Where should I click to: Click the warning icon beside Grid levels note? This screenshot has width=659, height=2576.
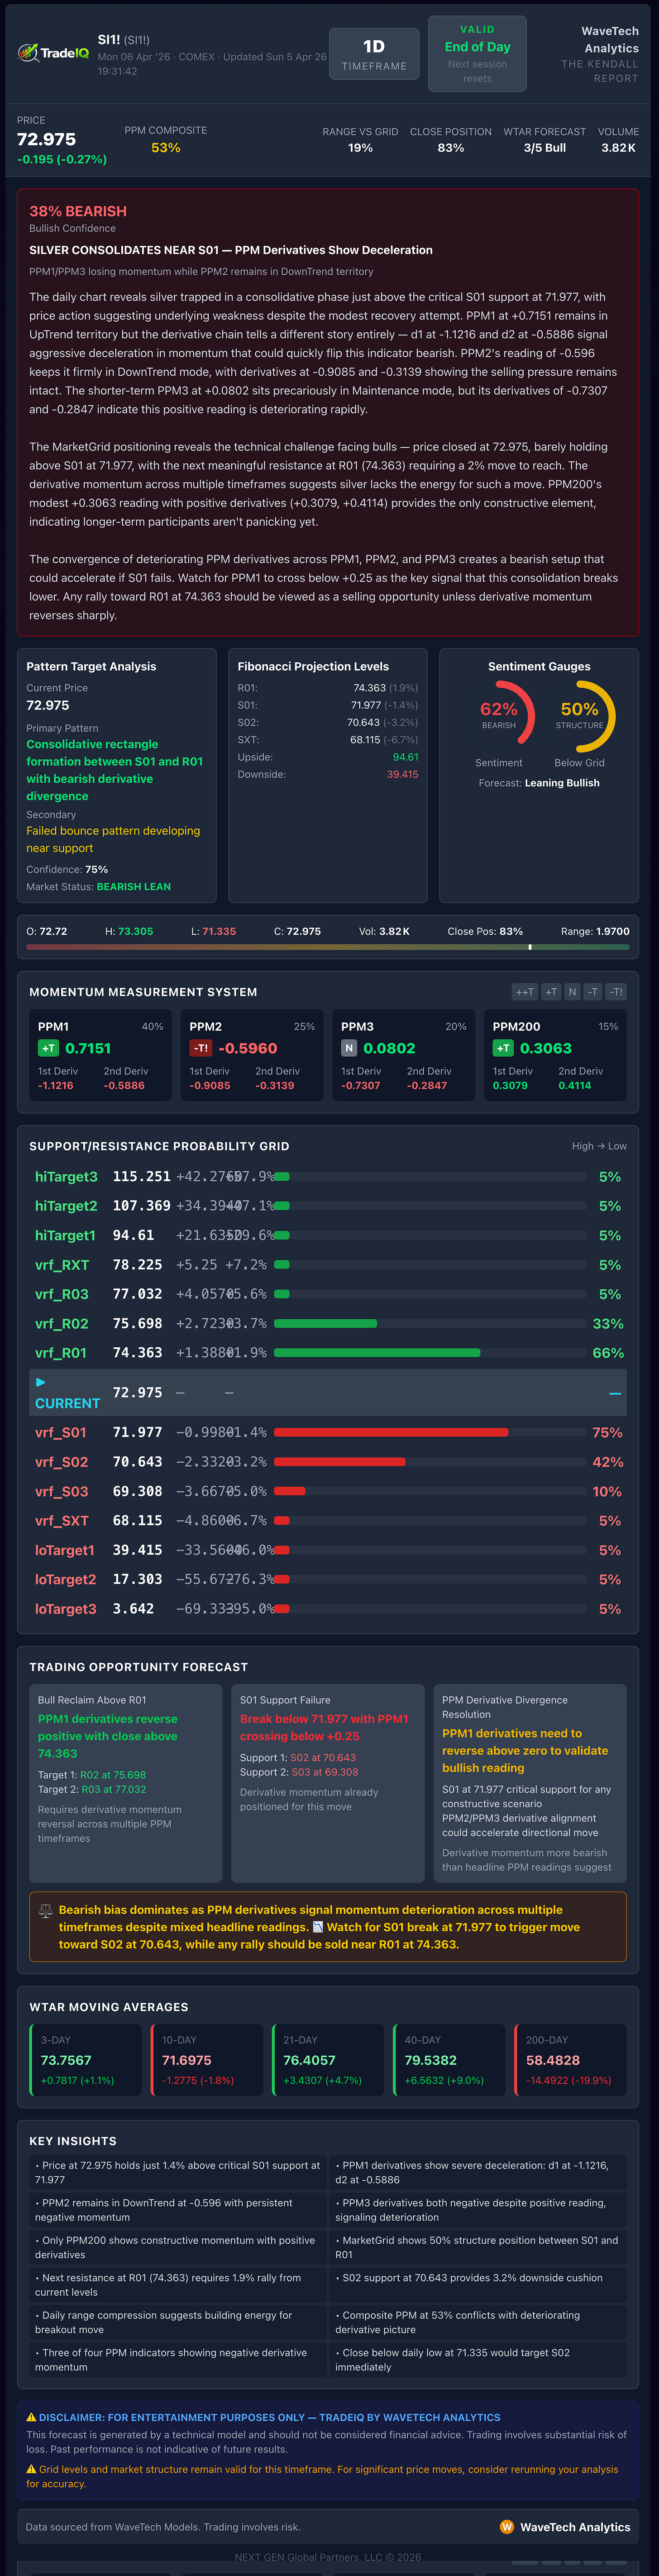[x=31, y=2469]
